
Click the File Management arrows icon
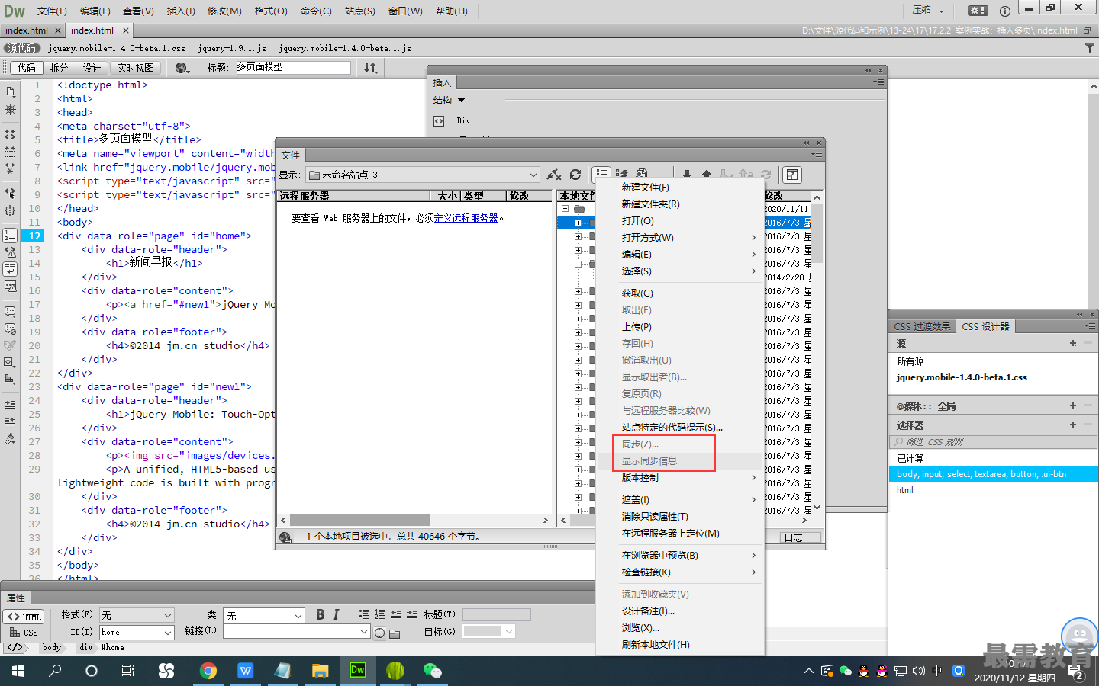pyautogui.click(x=371, y=68)
